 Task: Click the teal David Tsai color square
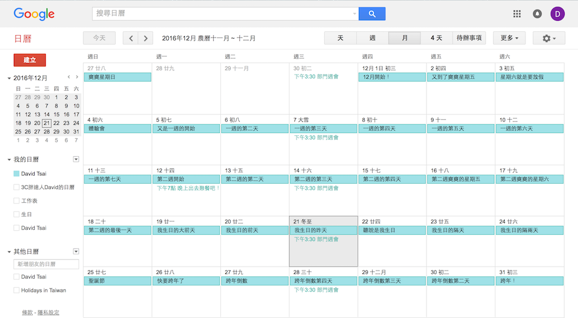16,173
